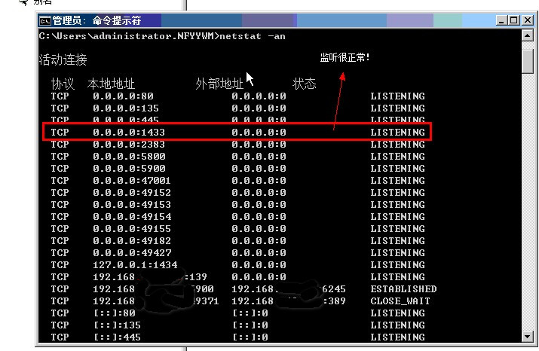Viewport: 539px width, 351px height.
Task: Minimize the command prompt window
Action: click(x=502, y=20)
